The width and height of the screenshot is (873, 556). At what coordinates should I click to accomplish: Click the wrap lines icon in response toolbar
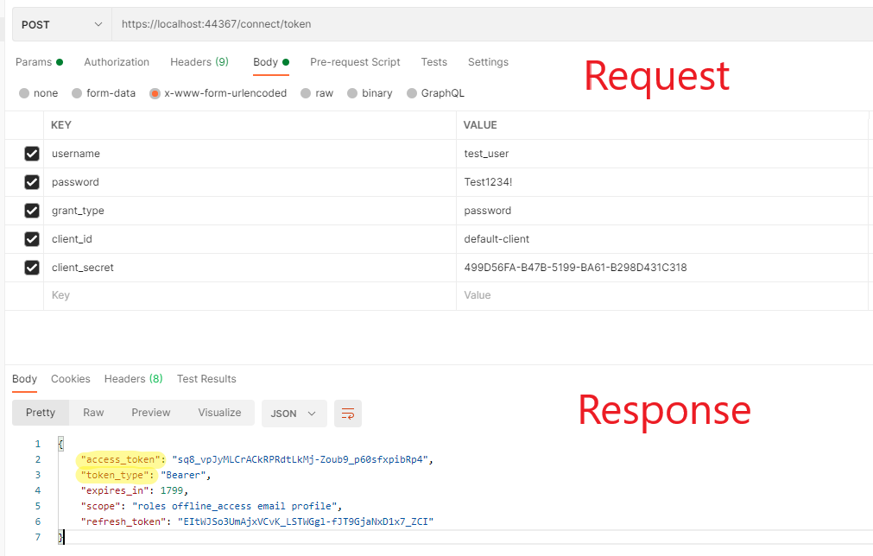click(x=348, y=414)
